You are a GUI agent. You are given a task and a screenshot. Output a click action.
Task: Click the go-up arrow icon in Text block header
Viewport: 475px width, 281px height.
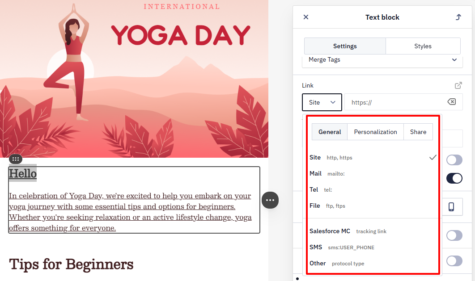pos(458,17)
